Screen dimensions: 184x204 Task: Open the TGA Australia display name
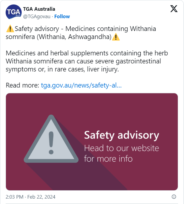(x=39, y=9)
